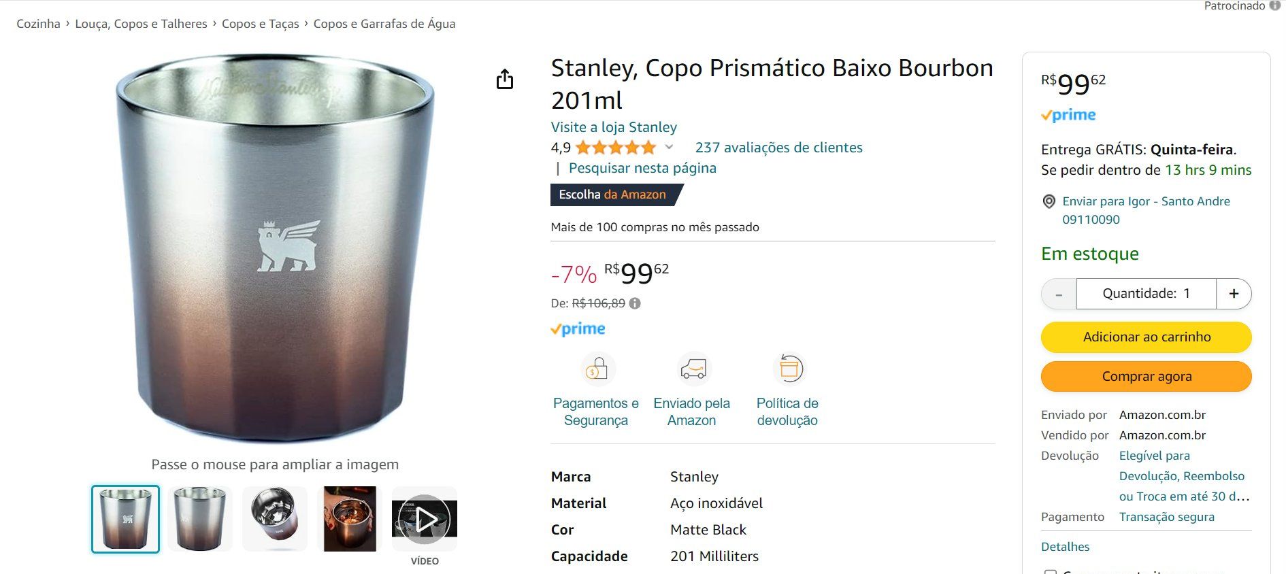Click Adicionar ao carrinho button

(x=1147, y=337)
